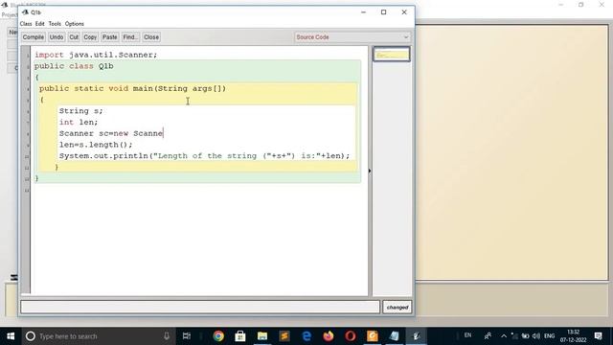Image resolution: width=613 pixels, height=345 pixels.
Task: Open Task View from taskbar
Action: coord(187,336)
